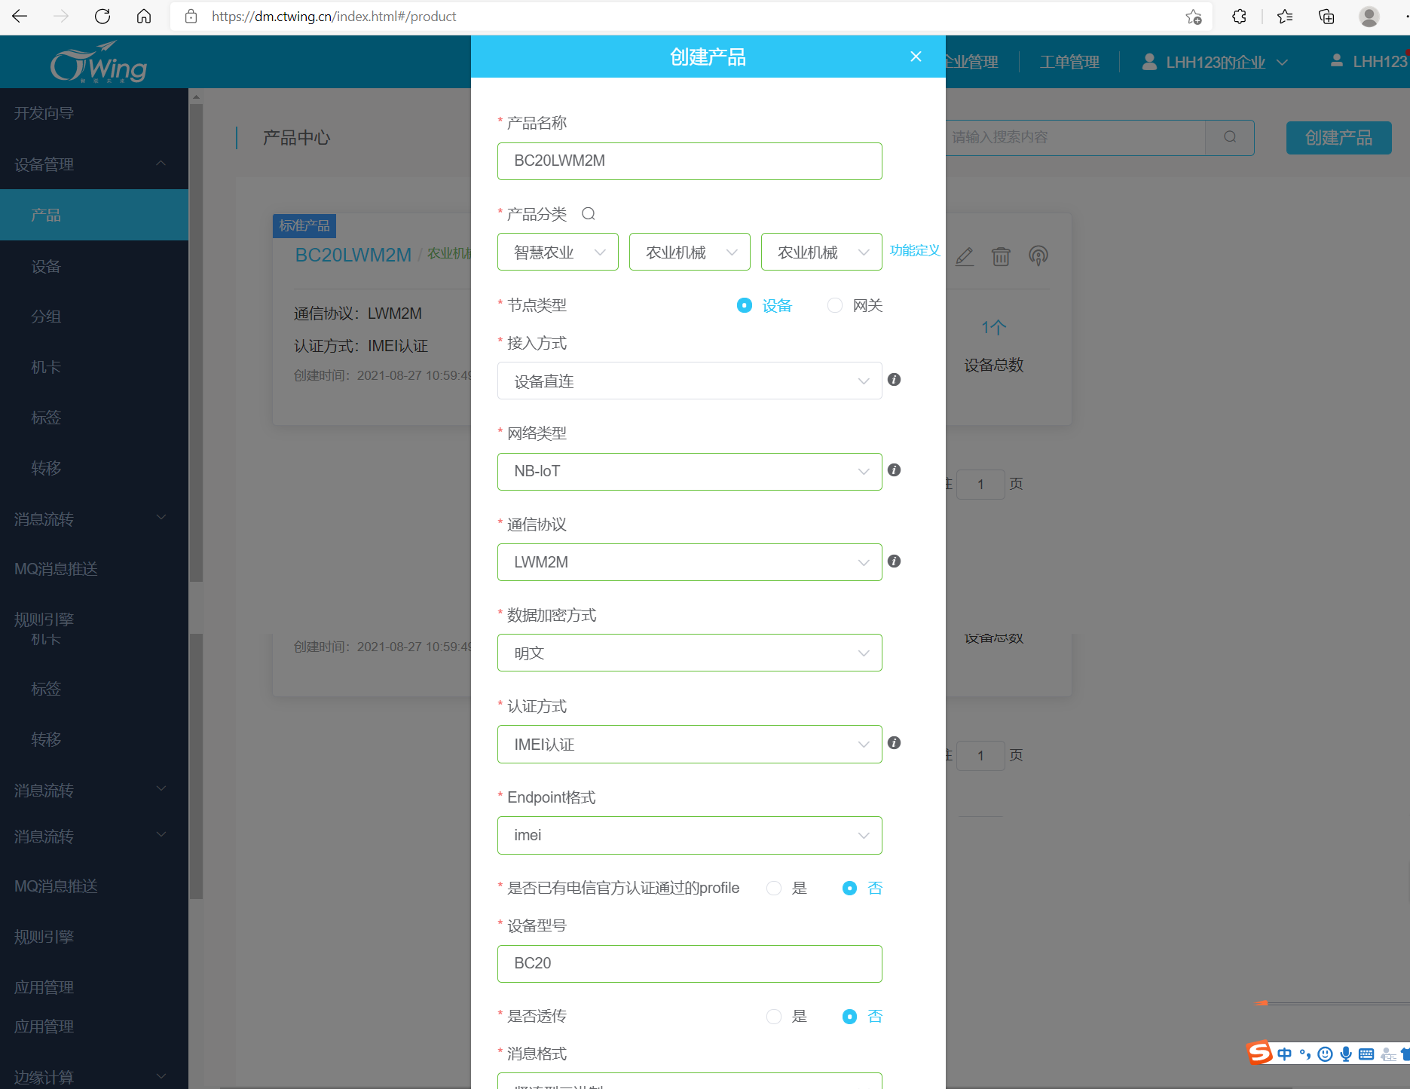
Task: Select 产品 in the sidebar menu
Action: (94, 215)
